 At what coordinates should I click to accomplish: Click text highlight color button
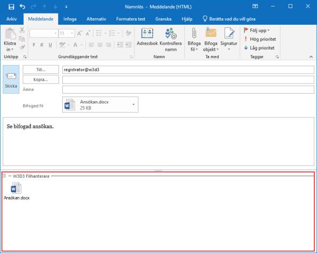[62, 45]
